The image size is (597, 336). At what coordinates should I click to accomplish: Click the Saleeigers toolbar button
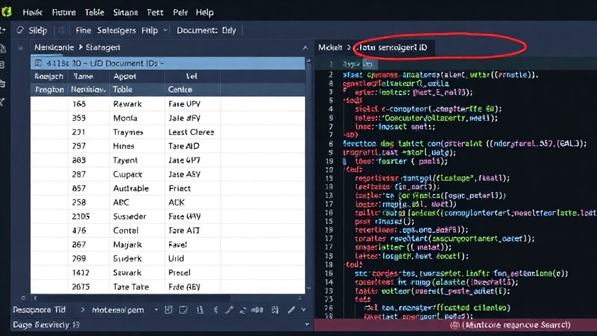117,30
